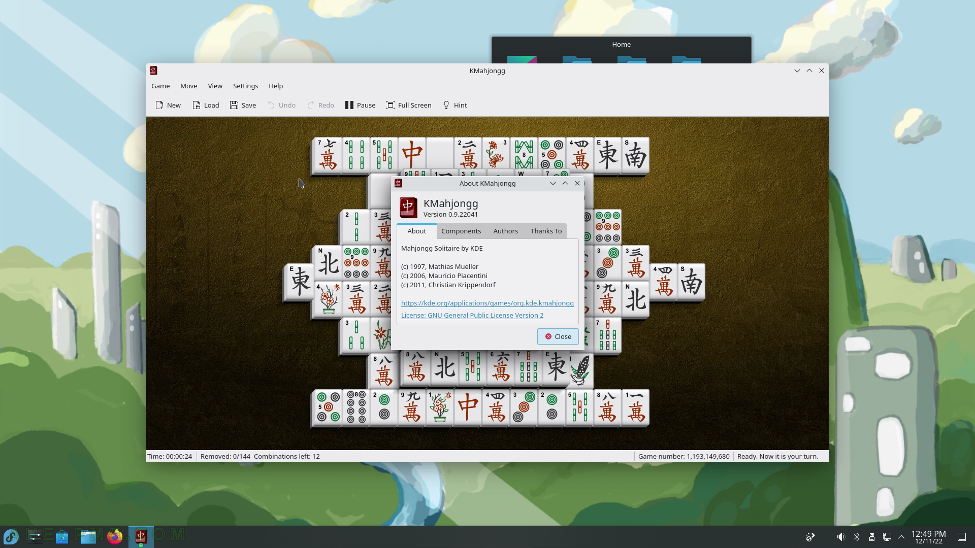Open the View menu
Image resolution: width=975 pixels, height=548 pixels.
click(x=215, y=86)
